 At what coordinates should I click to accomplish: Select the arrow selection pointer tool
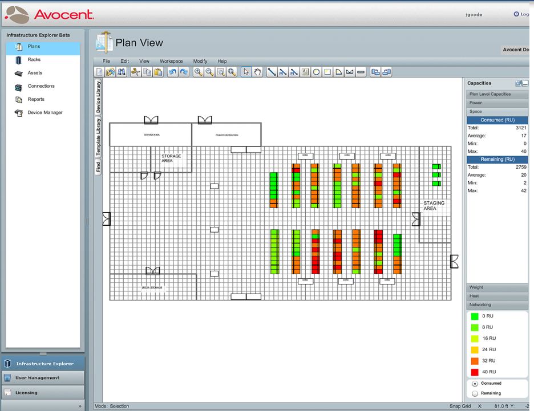pos(246,72)
